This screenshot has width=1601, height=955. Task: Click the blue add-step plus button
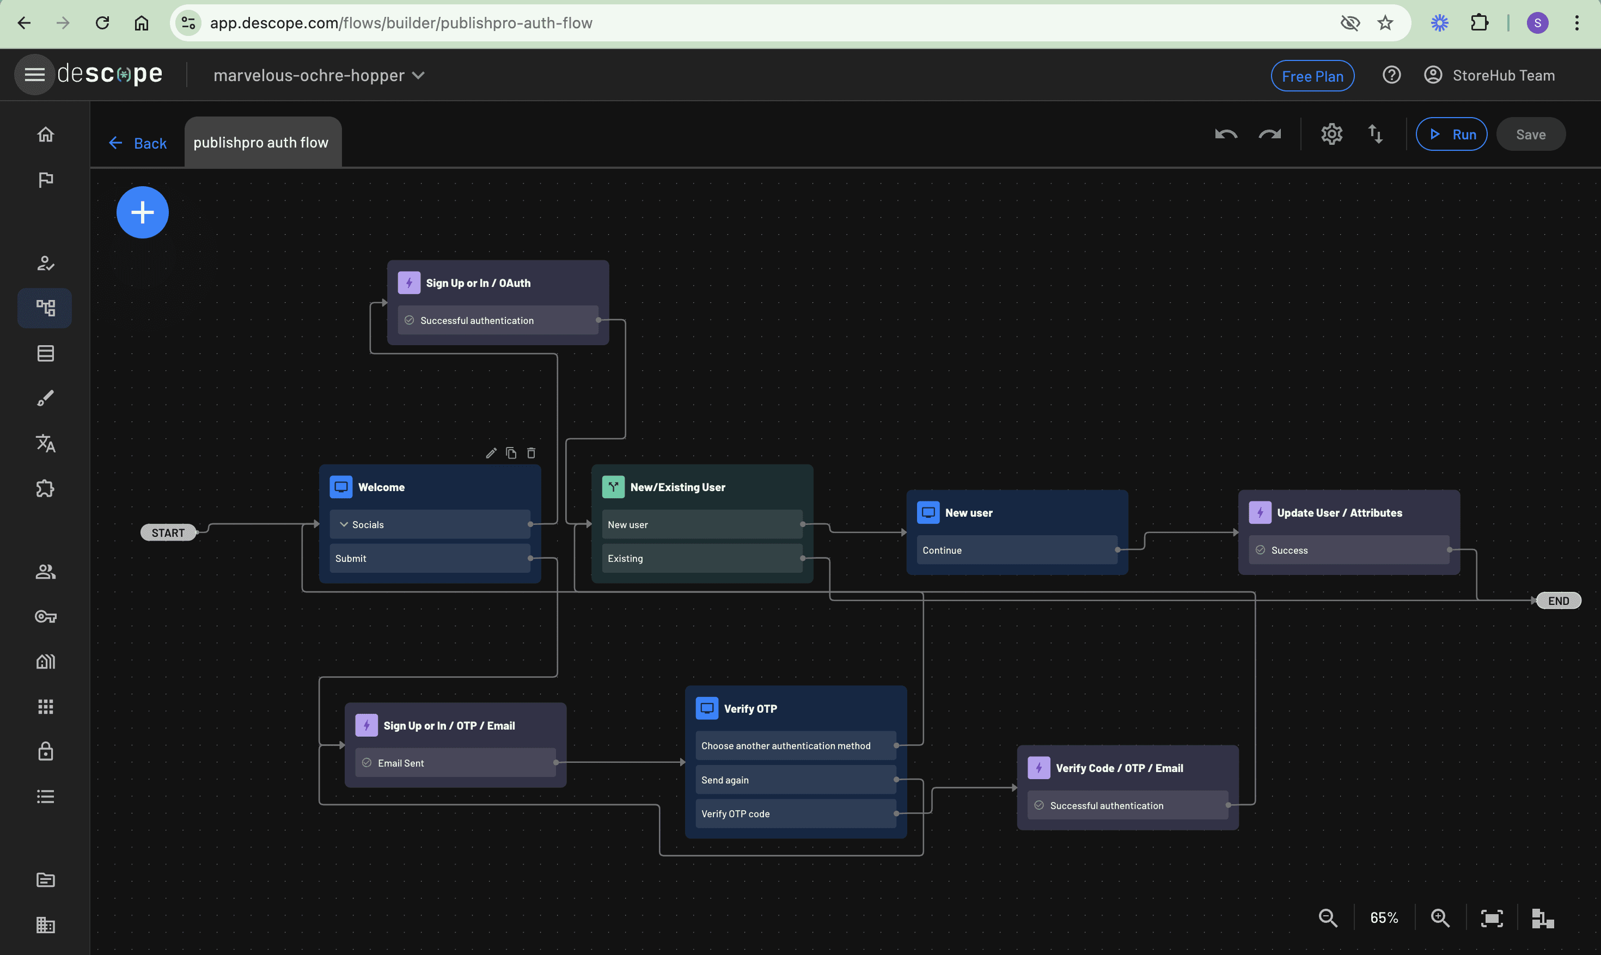[142, 212]
